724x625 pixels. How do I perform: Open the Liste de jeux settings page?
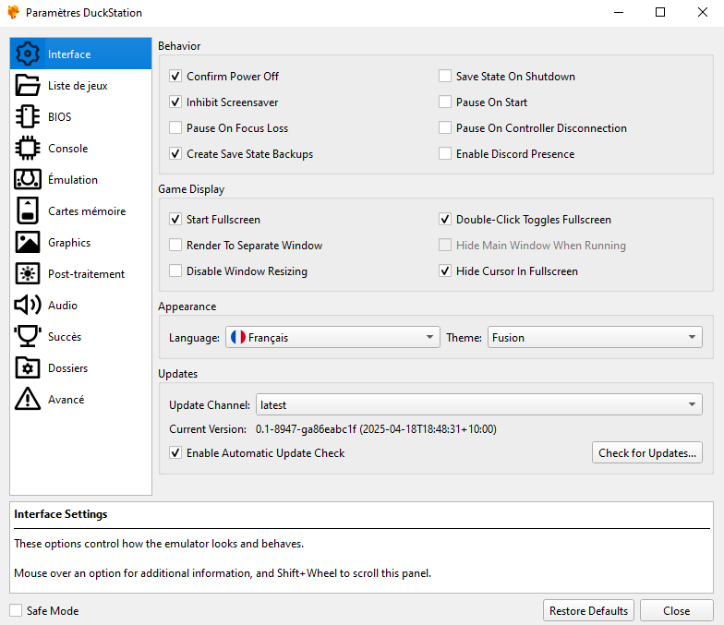click(x=81, y=85)
